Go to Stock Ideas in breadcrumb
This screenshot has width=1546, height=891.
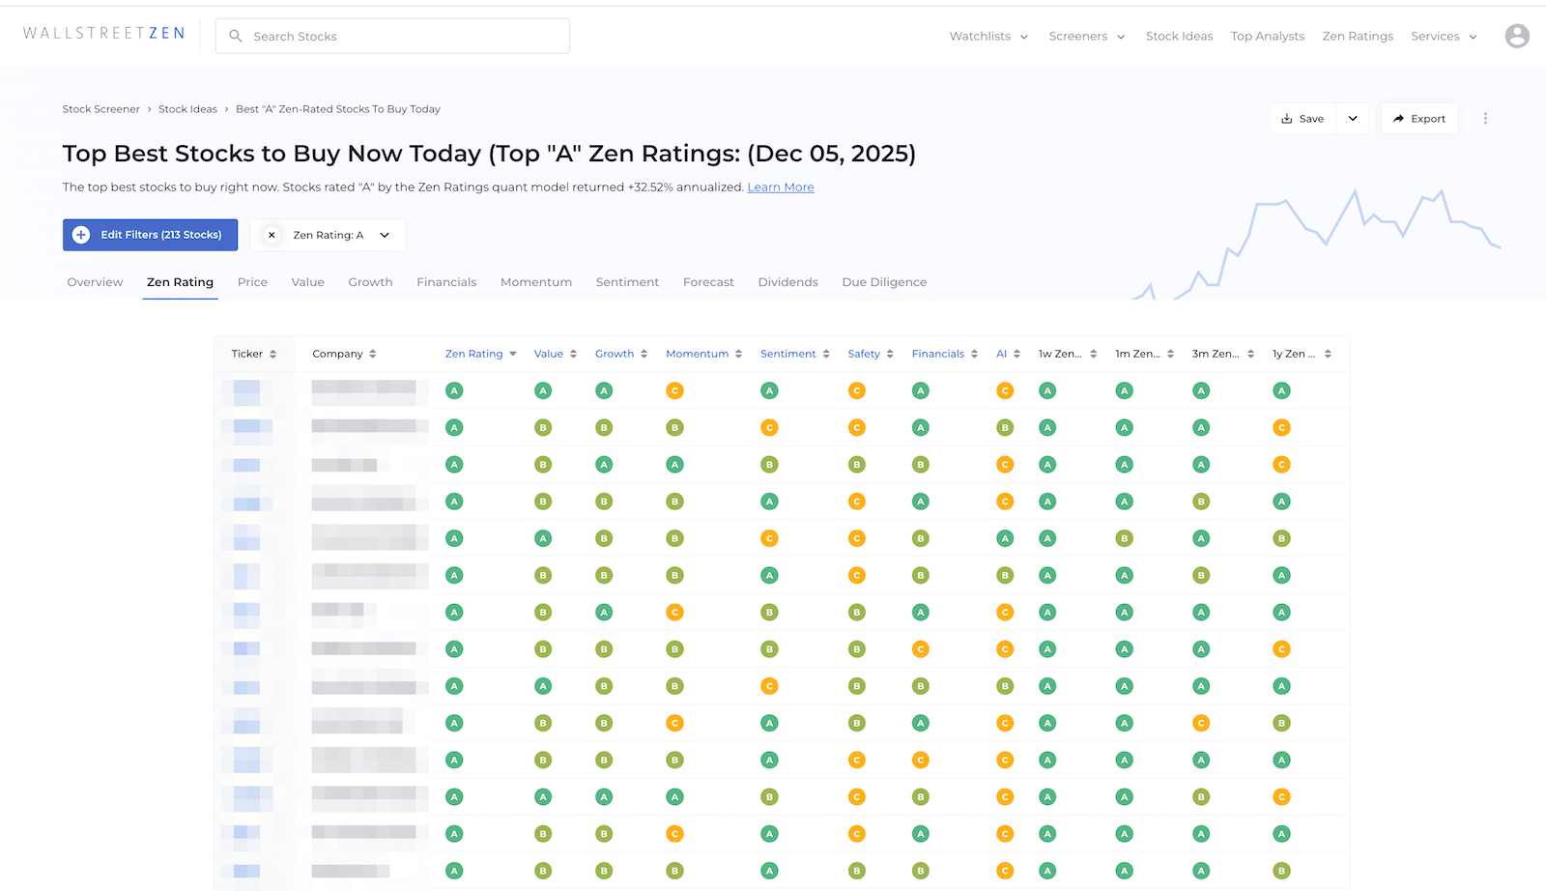tap(187, 109)
